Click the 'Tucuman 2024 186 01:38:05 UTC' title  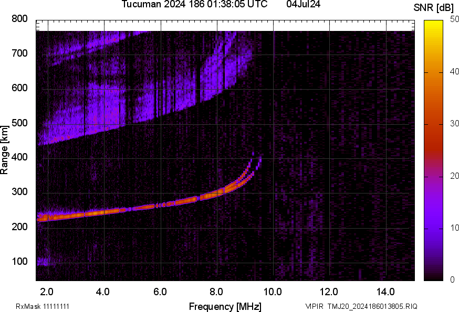tap(194, 4)
